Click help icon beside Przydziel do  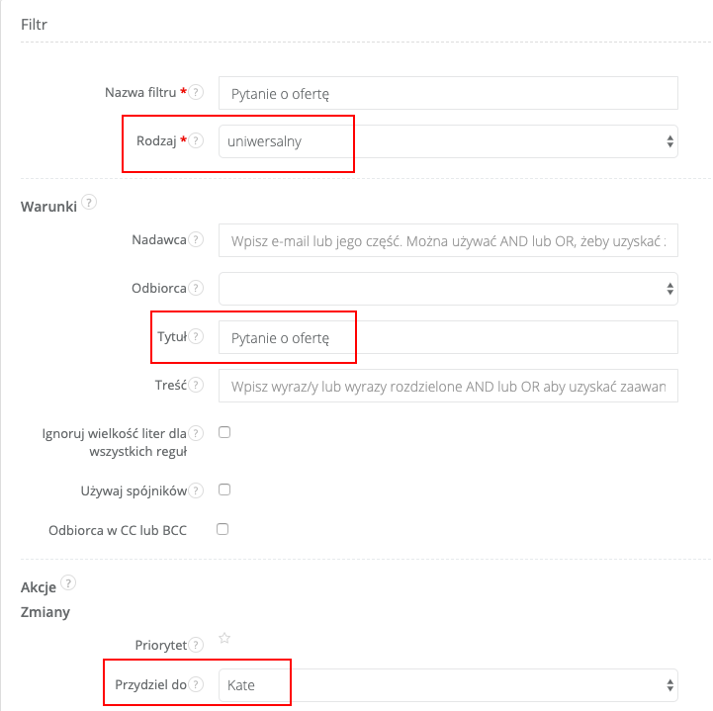[197, 684]
